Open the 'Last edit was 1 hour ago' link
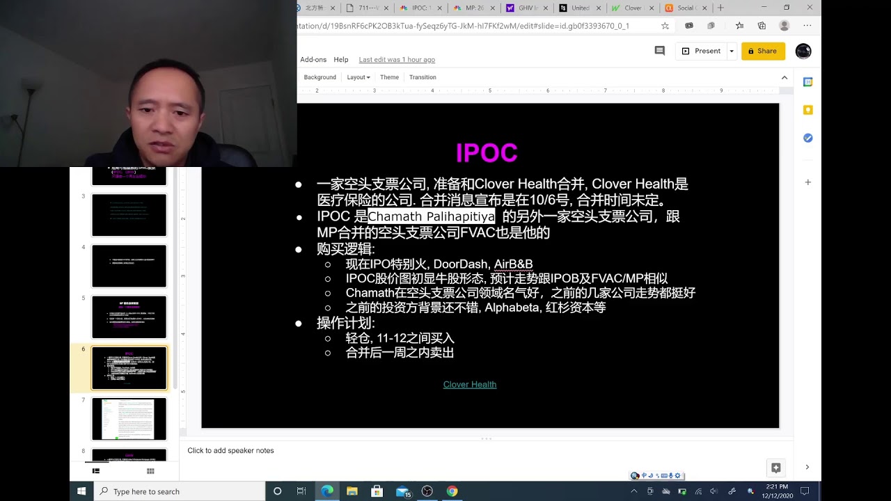Screen dimensions: 891x501 tap(397, 60)
